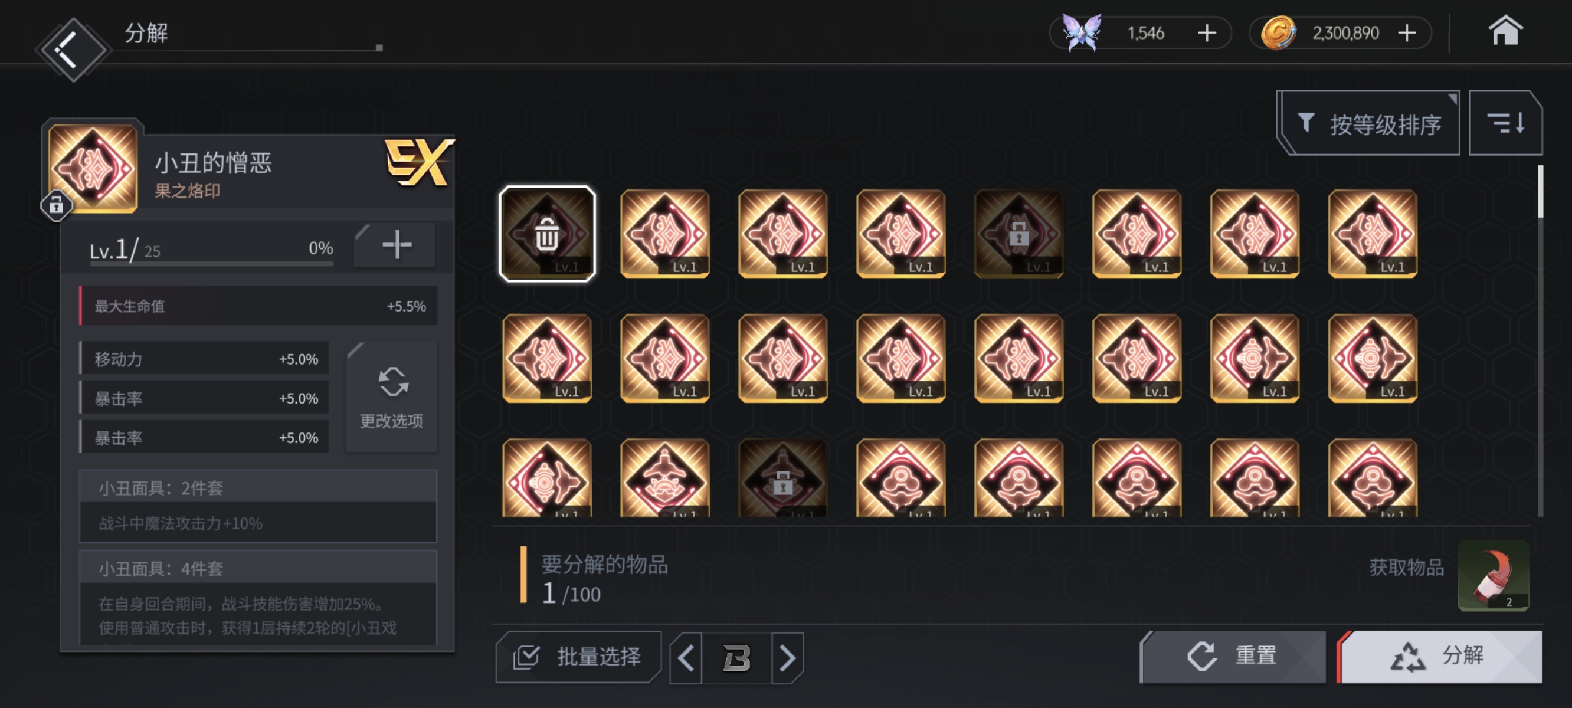This screenshot has width=1572, height=708.
Task: Click the obtained item red thumbnail
Action: click(1494, 575)
